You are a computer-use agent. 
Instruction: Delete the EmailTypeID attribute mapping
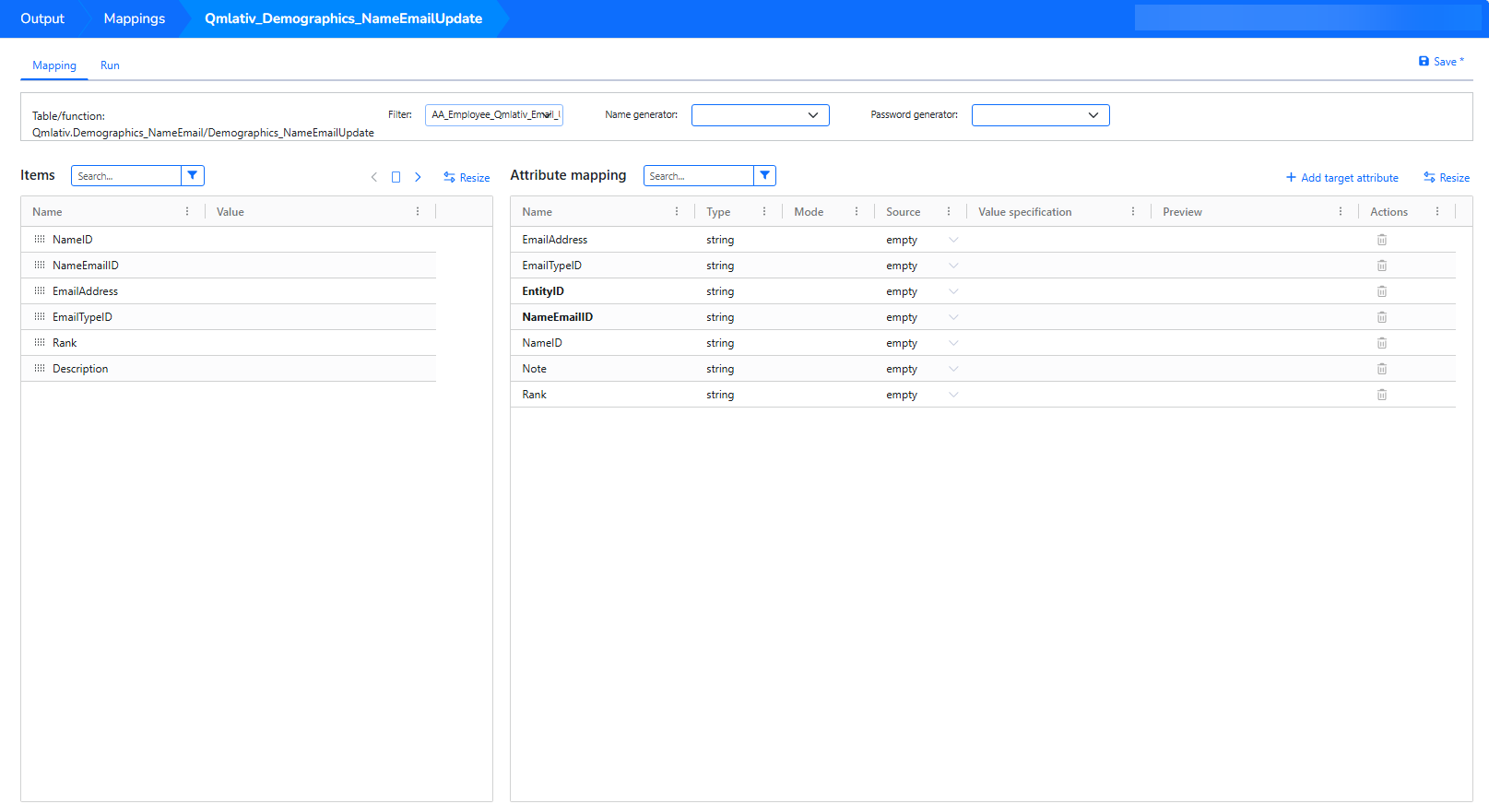tap(1381, 266)
